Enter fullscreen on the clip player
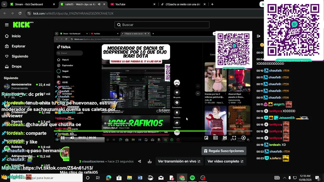324x182 pixels. tap(234, 138)
